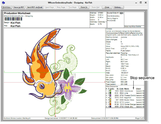Click the Frosted Orchid color swatch

[110, 95]
